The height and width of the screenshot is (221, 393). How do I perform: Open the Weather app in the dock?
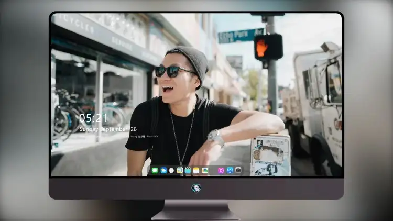click(163, 171)
